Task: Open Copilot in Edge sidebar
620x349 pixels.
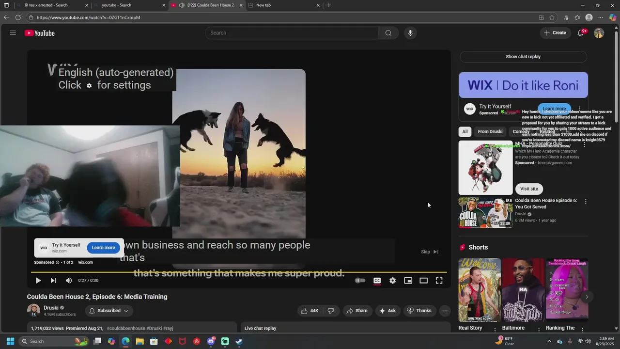Action: (x=613, y=17)
